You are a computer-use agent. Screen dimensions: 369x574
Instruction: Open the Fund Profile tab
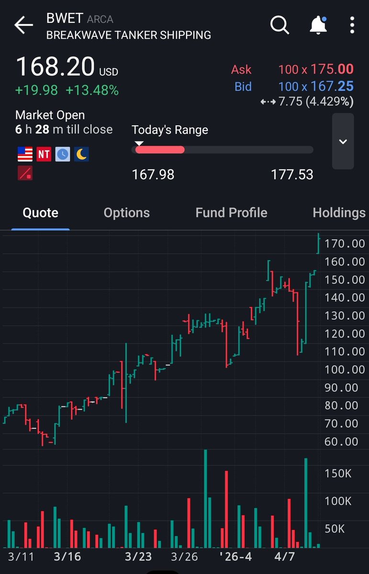(x=231, y=213)
